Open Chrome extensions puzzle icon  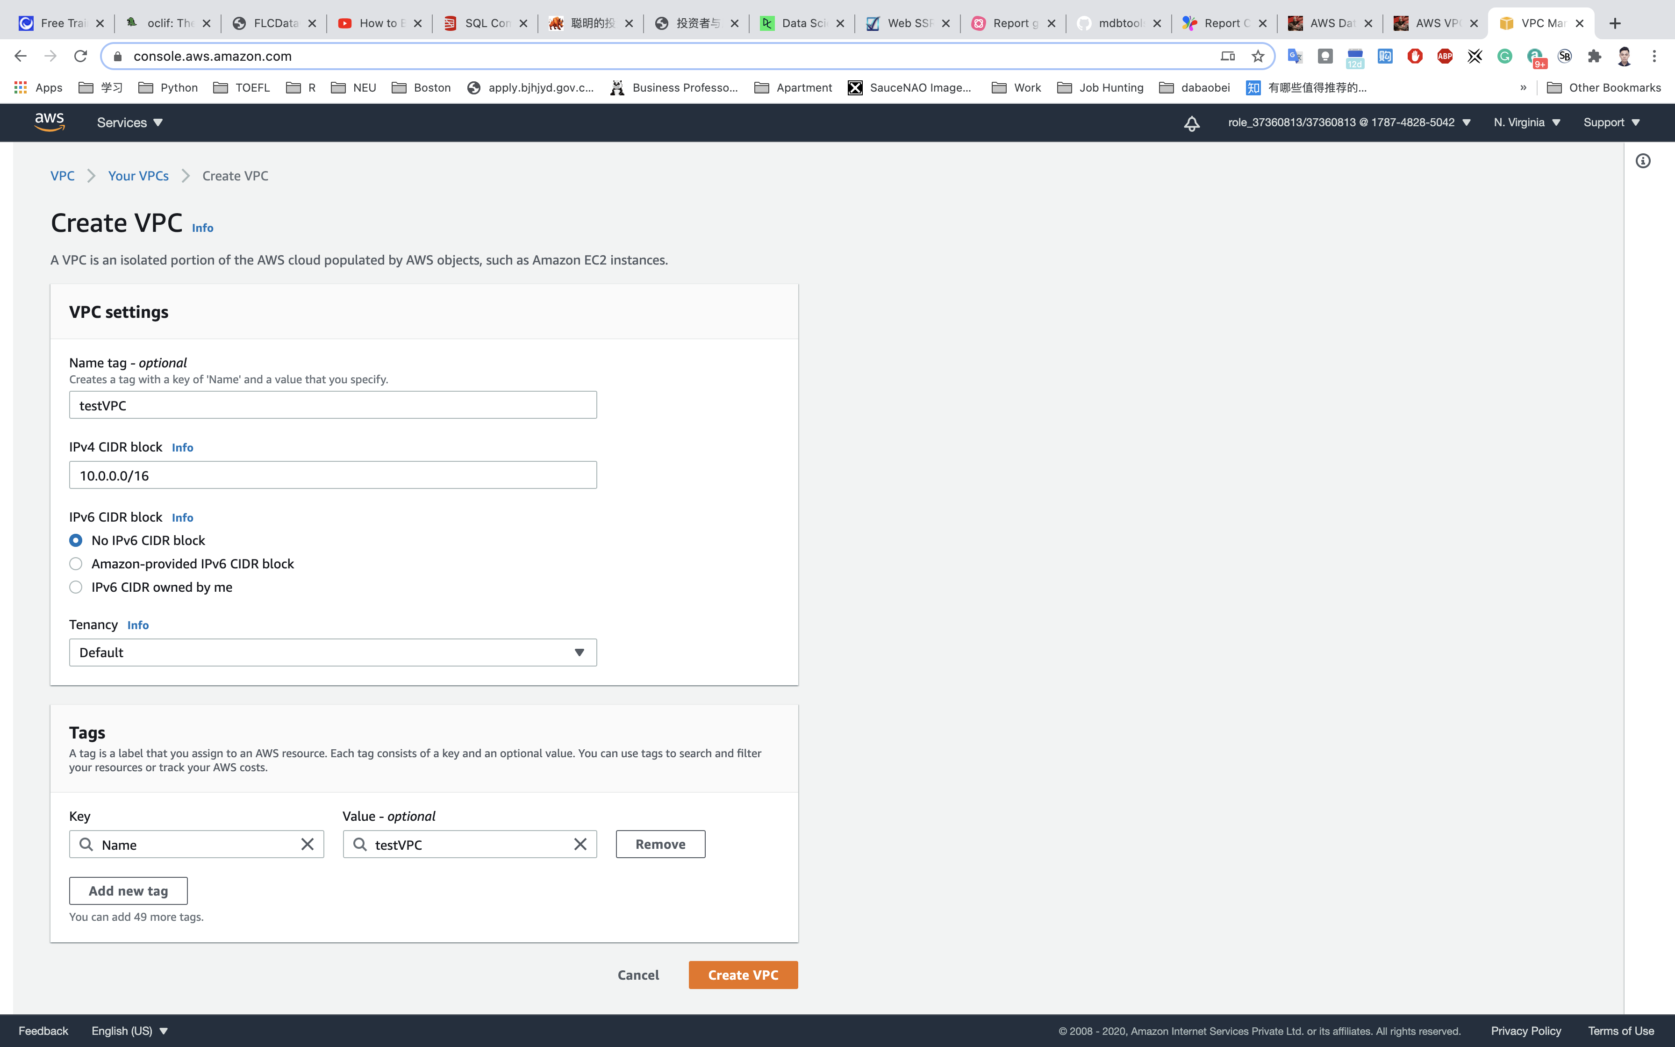point(1594,56)
